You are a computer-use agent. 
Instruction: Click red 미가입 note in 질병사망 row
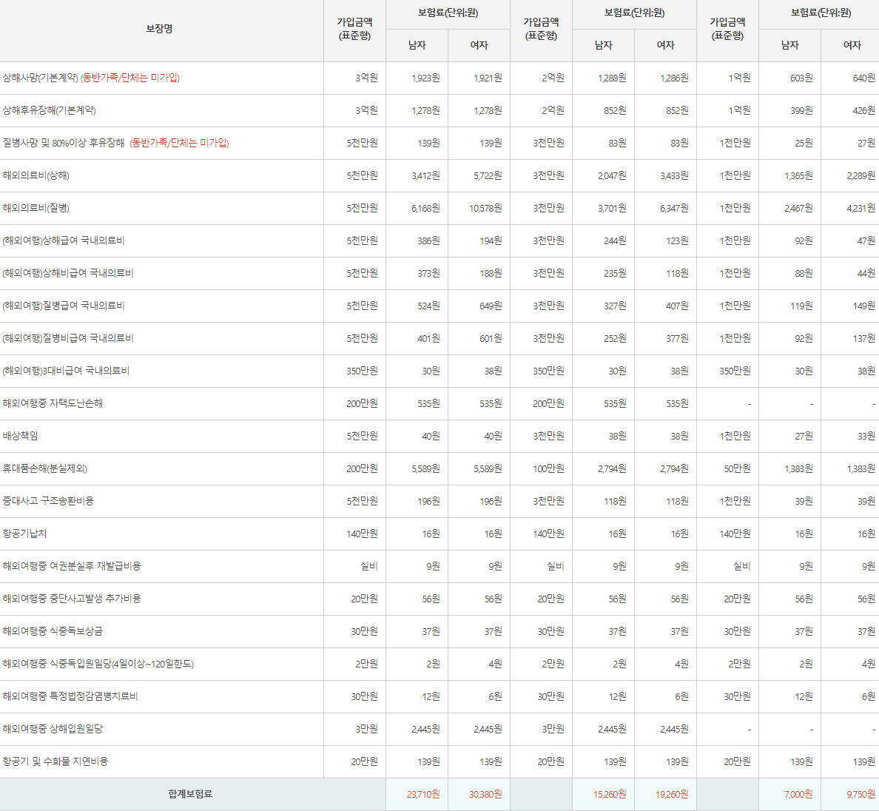(x=179, y=143)
